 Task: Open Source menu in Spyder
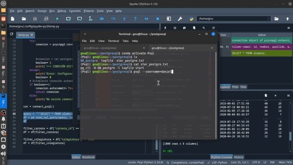pyautogui.click(x=42, y=11)
